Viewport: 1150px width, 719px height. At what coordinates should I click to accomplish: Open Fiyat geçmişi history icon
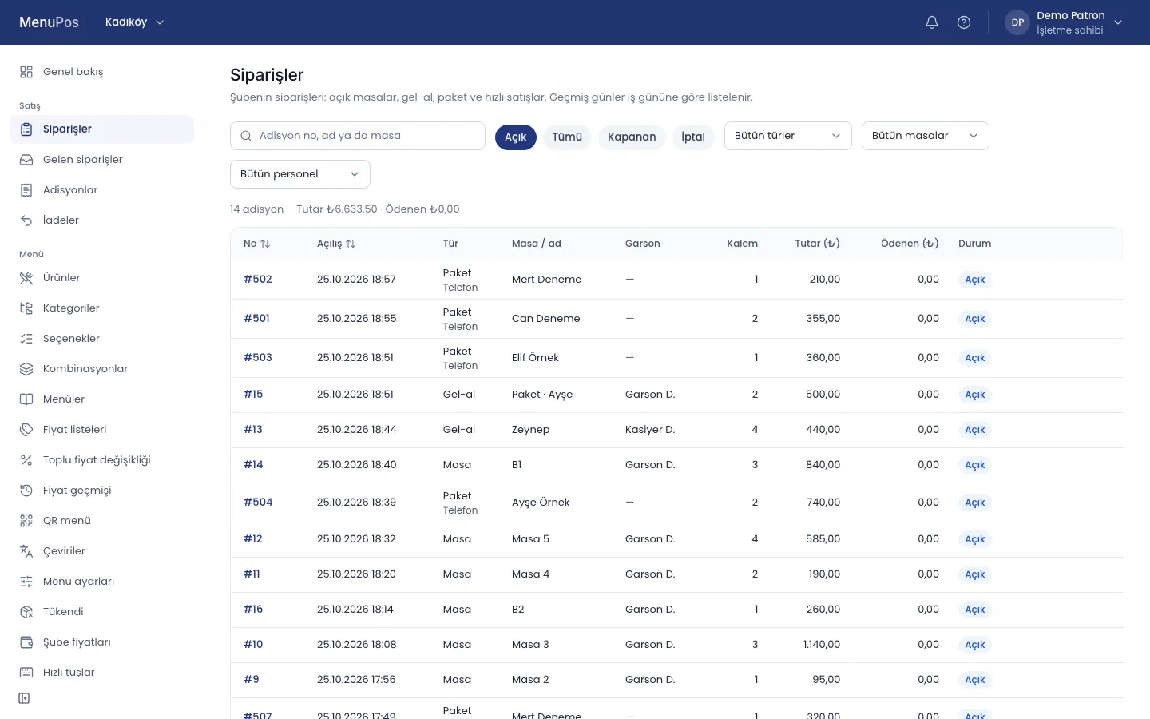26,491
